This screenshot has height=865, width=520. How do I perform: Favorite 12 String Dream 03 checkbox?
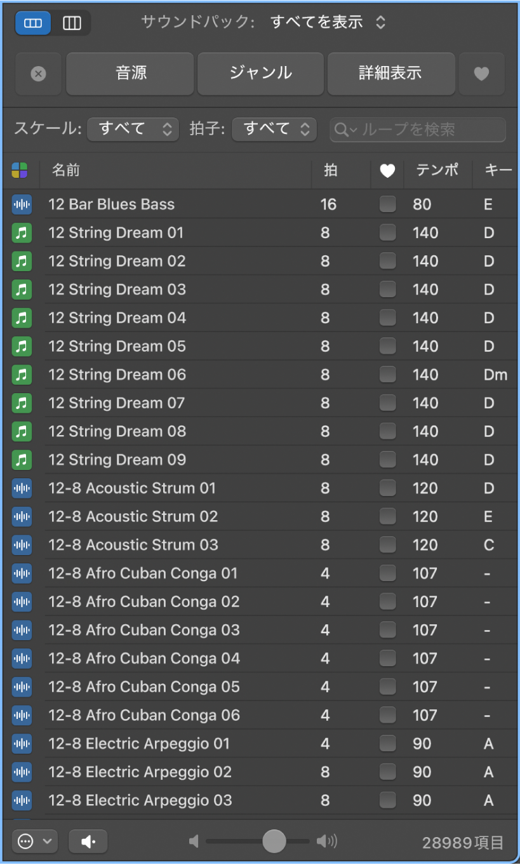click(x=387, y=290)
